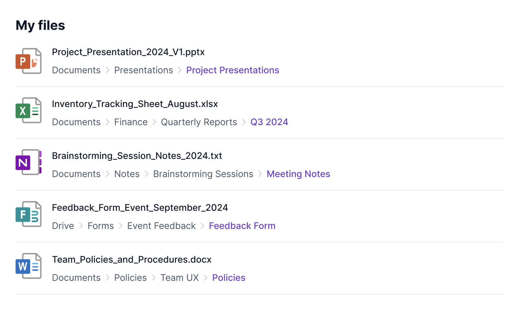The image size is (519, 310).
Task: Click Documents breadcrumb under Inventory_Tracking_Sheet file
Action: [x=76, y=122]
